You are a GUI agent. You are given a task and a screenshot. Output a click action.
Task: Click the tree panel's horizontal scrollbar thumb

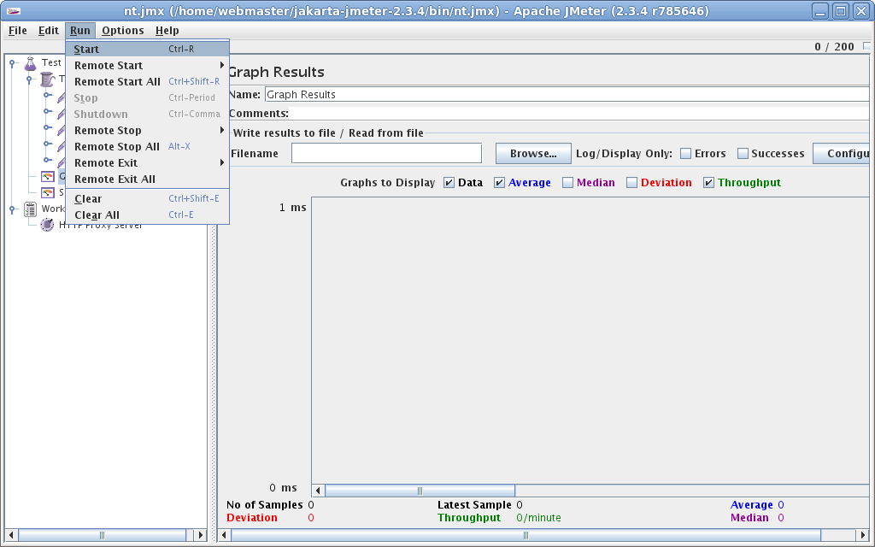[103, 535]
